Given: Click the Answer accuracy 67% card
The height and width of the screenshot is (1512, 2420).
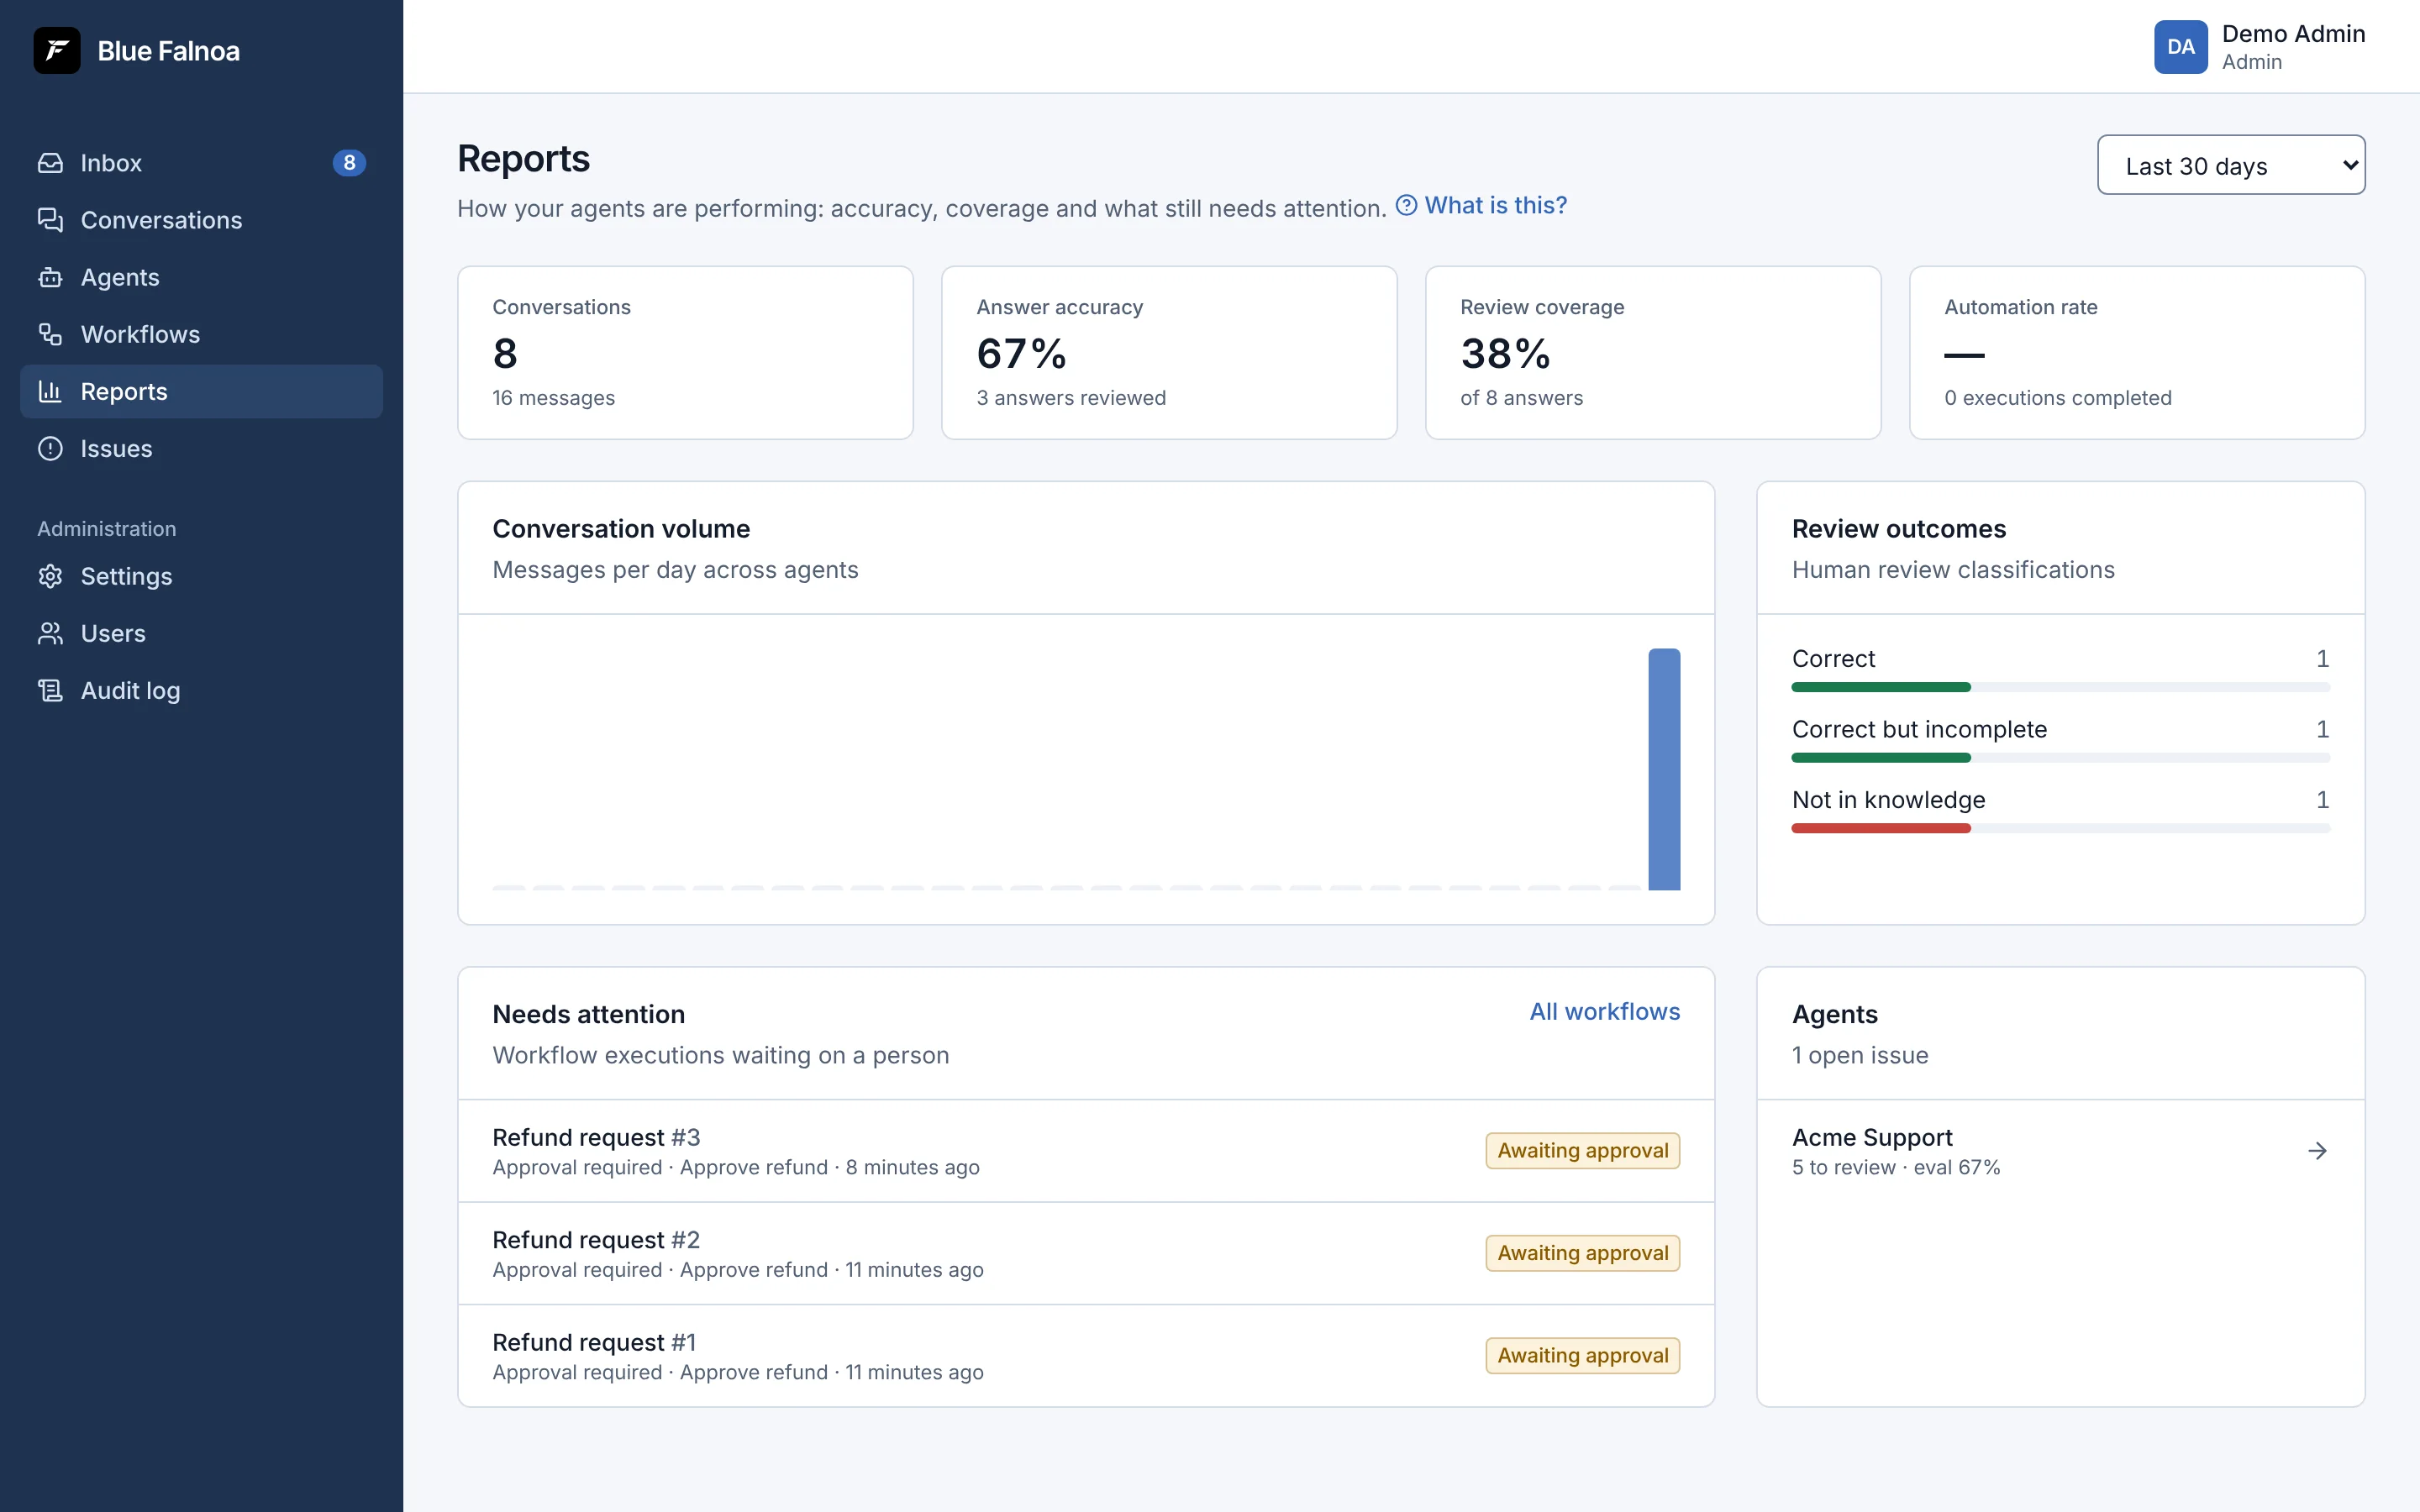Looking at the screenshot, I should pos(1169,352).
